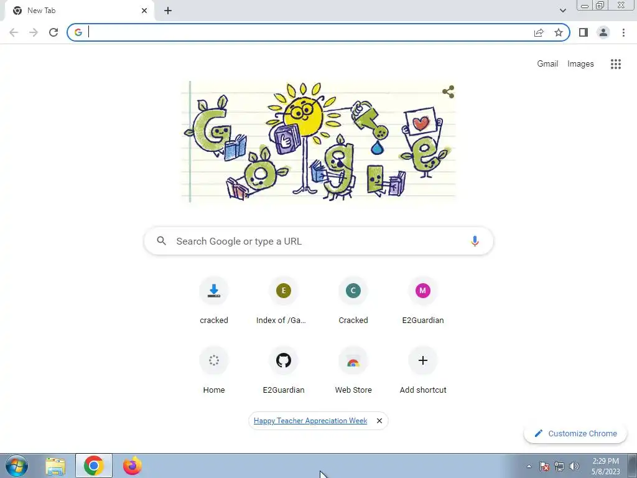637x478 pixels.
Task: Open Happy Teacher Appreciation Week link
Action: click(310, 421)
